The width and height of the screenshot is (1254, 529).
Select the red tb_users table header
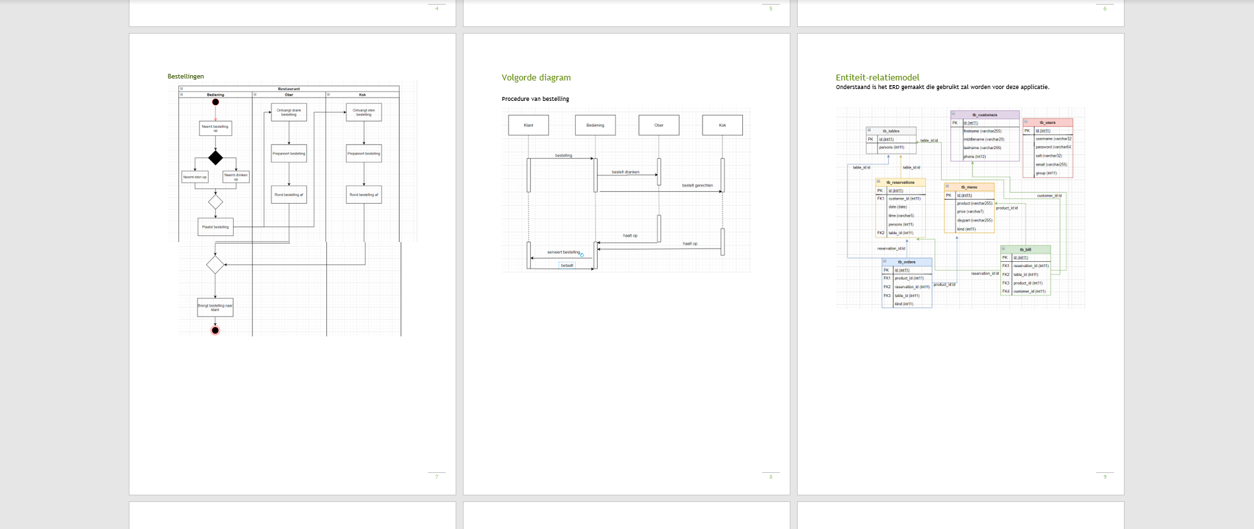[x=1047, y=123]
